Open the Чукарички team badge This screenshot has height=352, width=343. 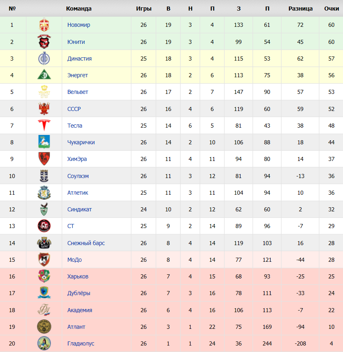pos(44,142)
